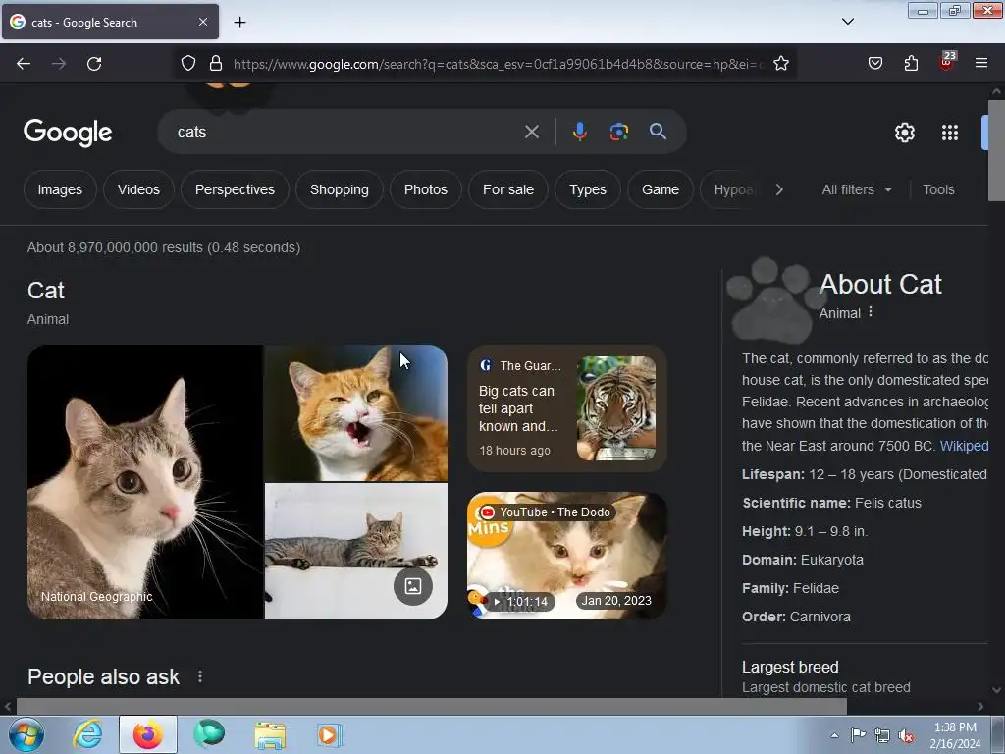This screenshot has height=754, width=1005.
Task: Clear the search box text
Action: click(531, 133)
